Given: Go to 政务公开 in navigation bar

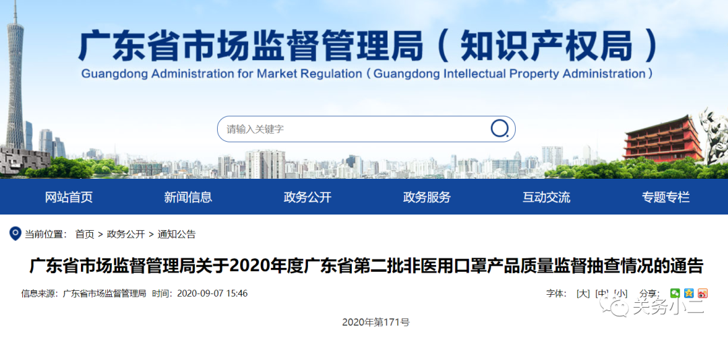Looking at the screenshot, I should [x=307, y=197].
